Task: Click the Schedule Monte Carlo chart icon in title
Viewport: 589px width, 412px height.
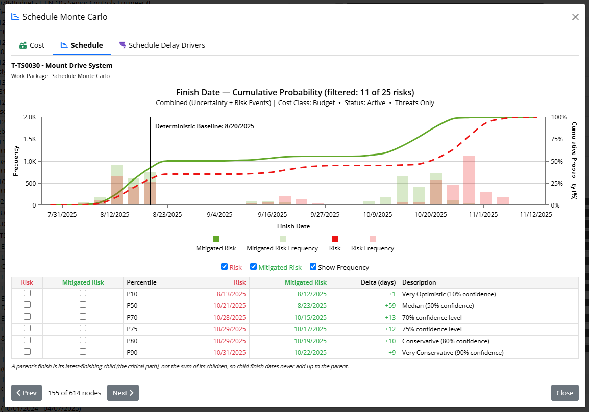Action: tap(15, 17)
